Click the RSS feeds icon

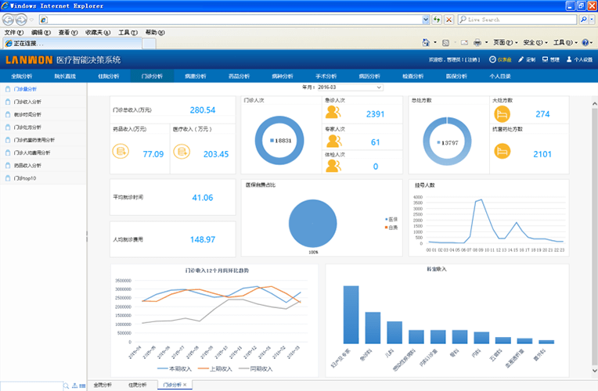[x=445, y=43]
